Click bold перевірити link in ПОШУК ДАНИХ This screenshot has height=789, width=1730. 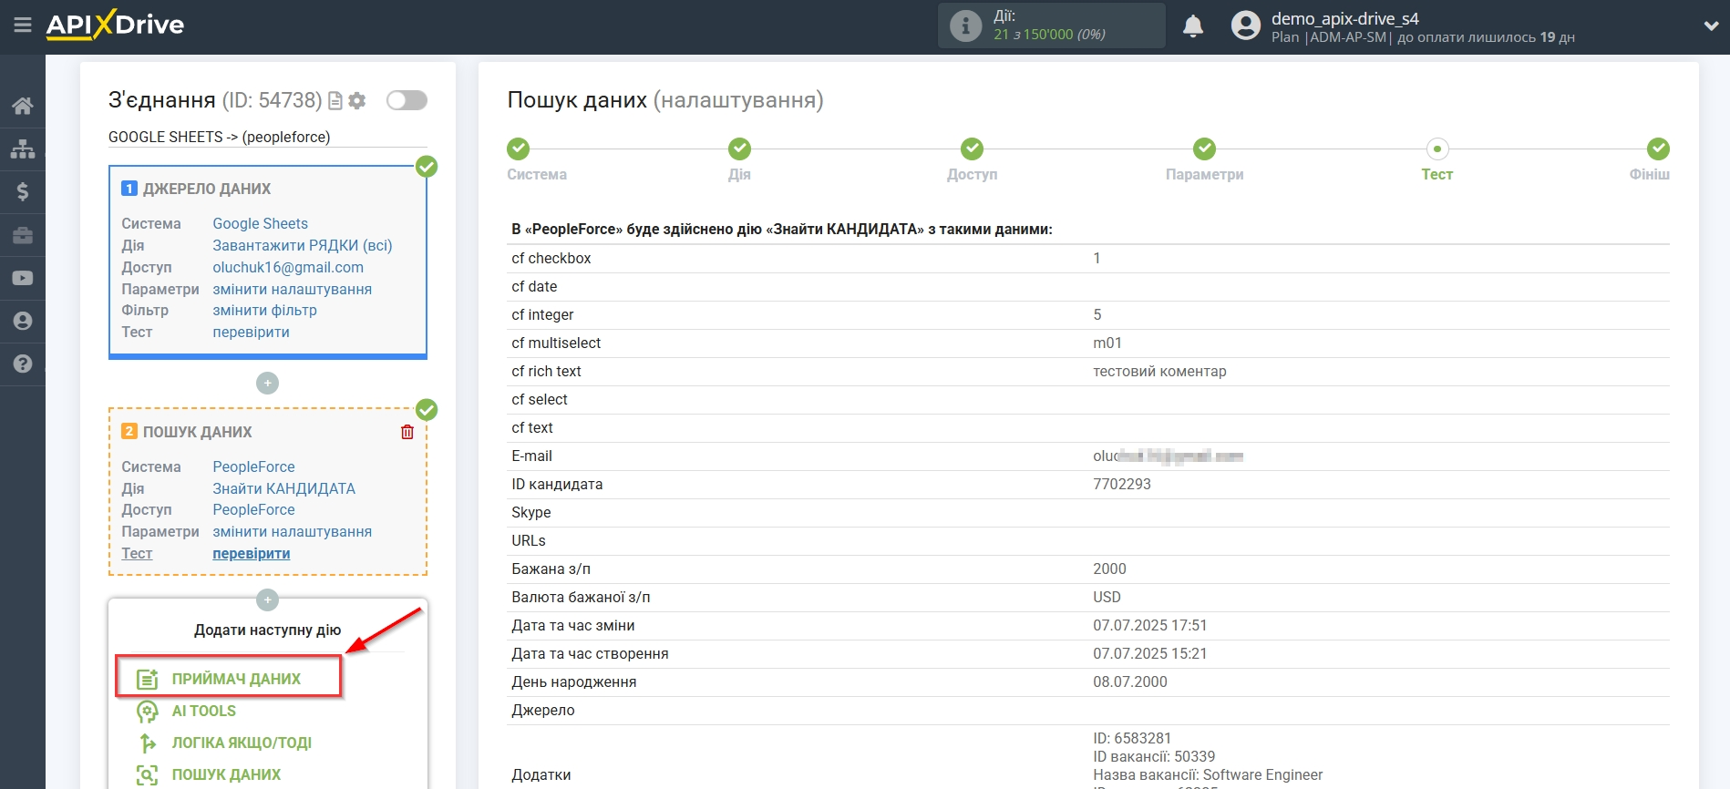pyautogui.click(x=251, y=553)
